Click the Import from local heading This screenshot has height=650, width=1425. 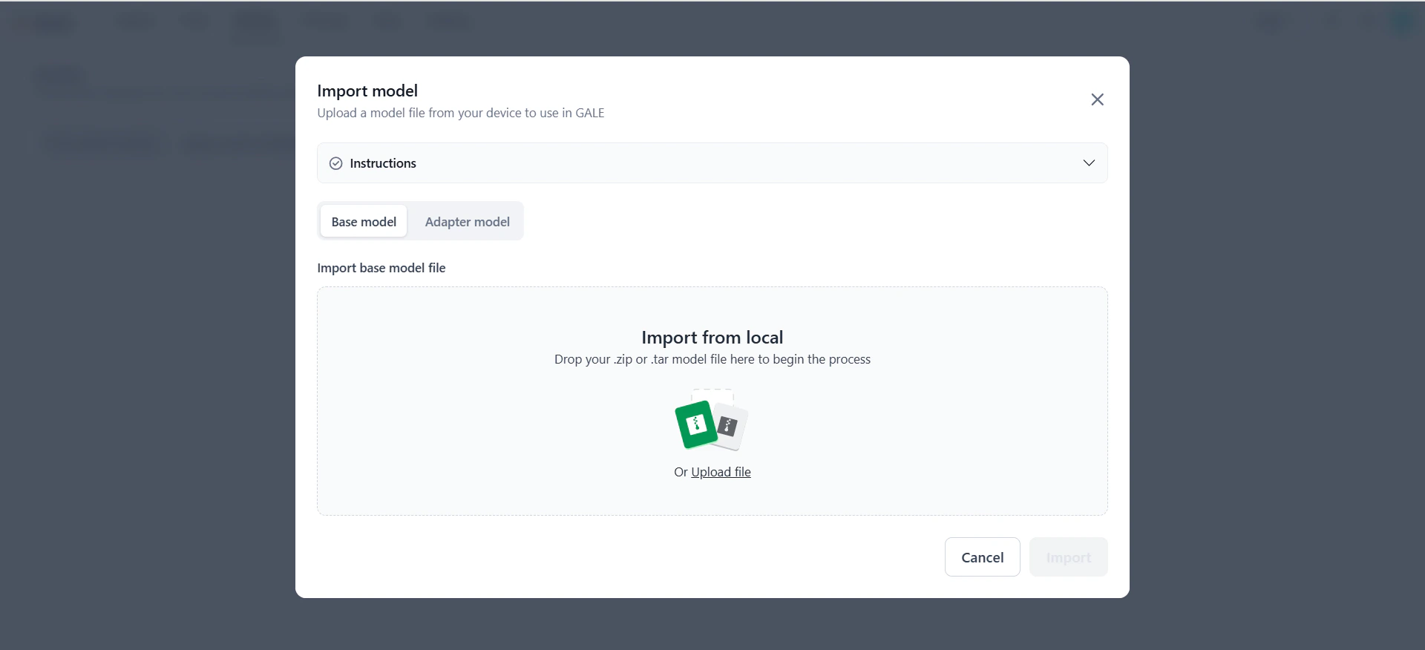(712, 338)
